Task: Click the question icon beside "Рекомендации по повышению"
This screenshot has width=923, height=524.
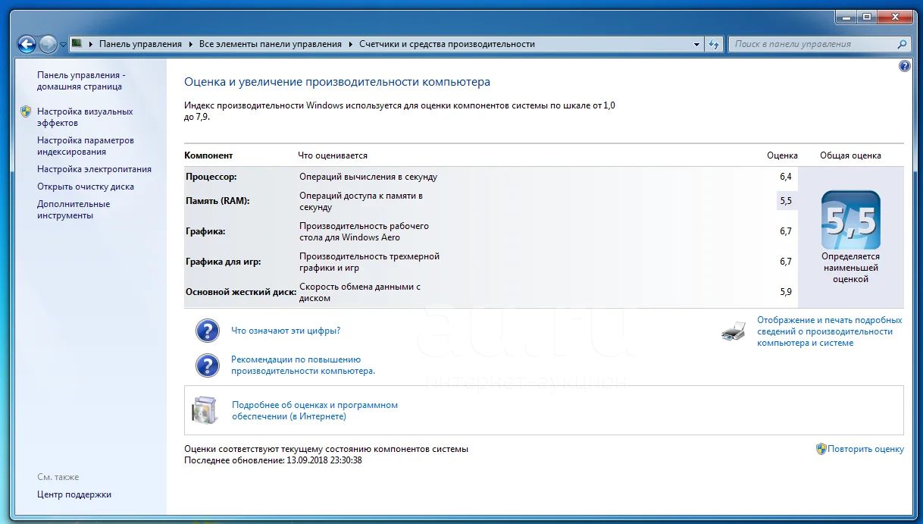Action: click(x=208, y=366)
